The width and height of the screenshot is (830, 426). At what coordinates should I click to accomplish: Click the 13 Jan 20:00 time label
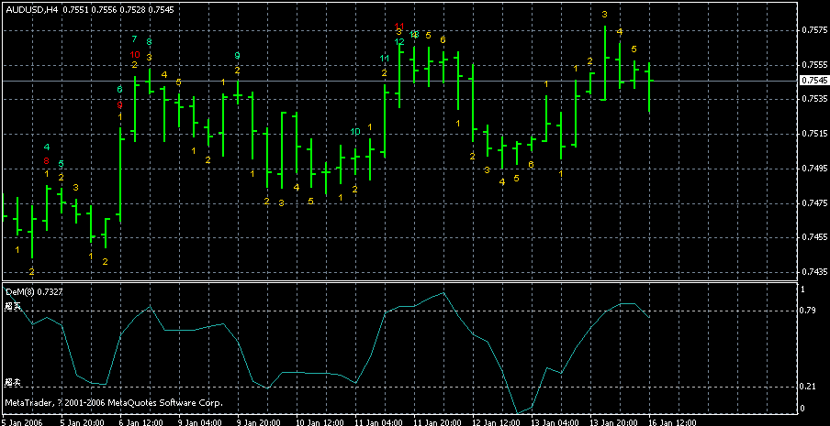click(614, 421)
